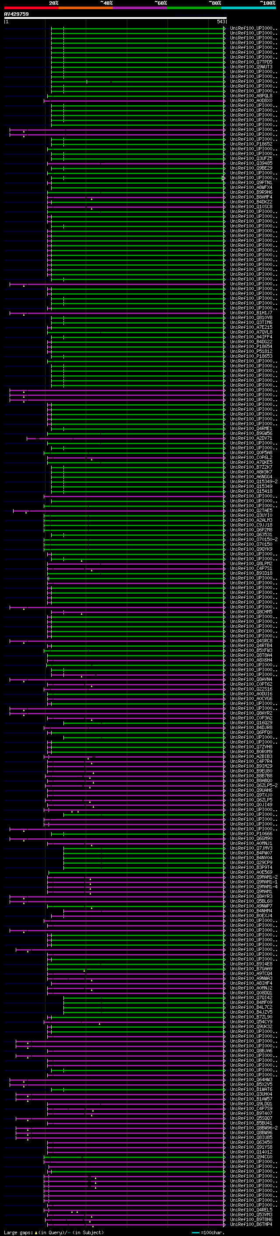Click the UniRef100_A2DV71 entry
This screenshot has height=1236, width=280.
[251, 438]
